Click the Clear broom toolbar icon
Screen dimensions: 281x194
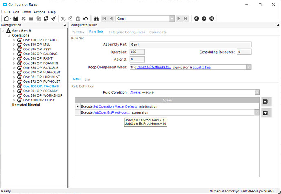(x=54, y=18)
